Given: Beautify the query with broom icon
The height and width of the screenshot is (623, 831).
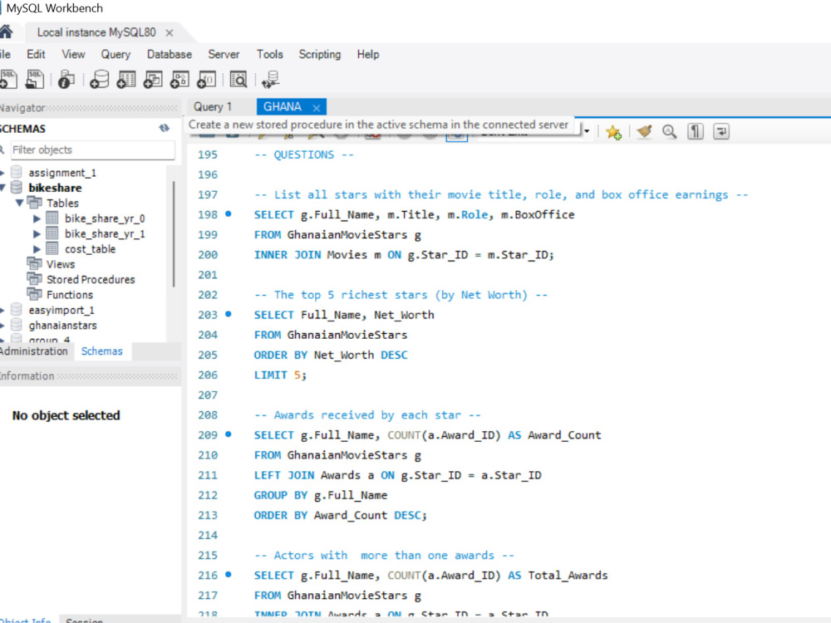Looking at the screenshot, I should pyautogui.click(x=645, y=131).
